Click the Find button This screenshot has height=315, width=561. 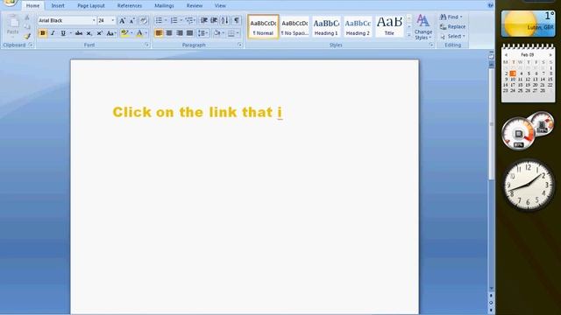[451, 17]
